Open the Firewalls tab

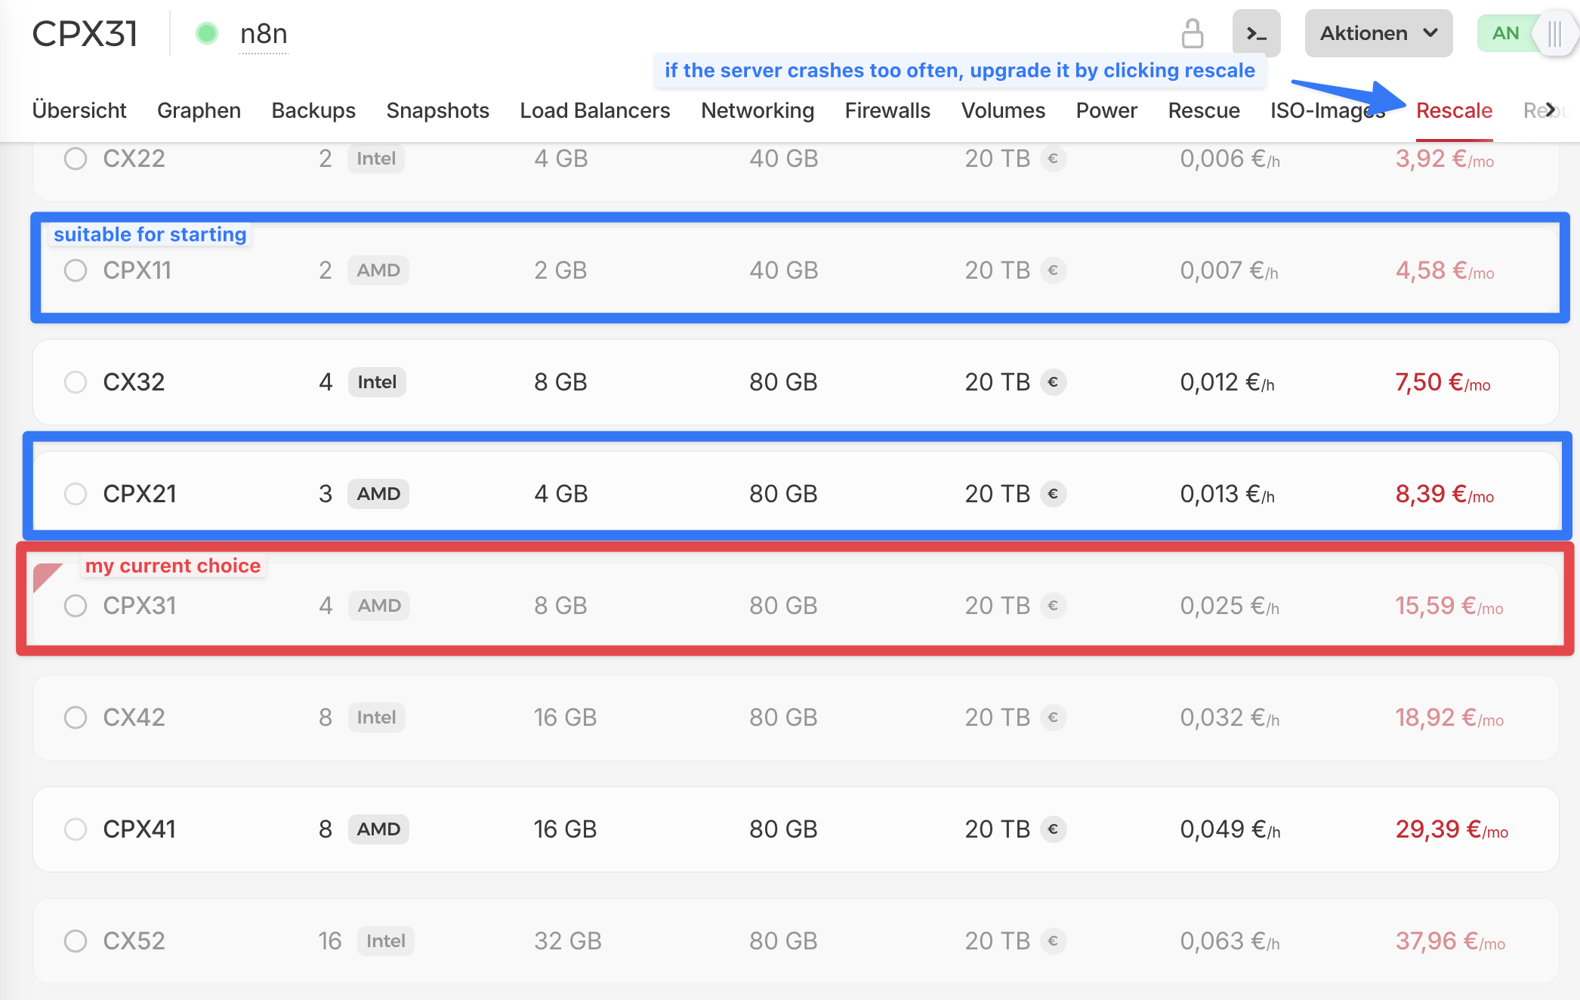(x=887, y=111)
